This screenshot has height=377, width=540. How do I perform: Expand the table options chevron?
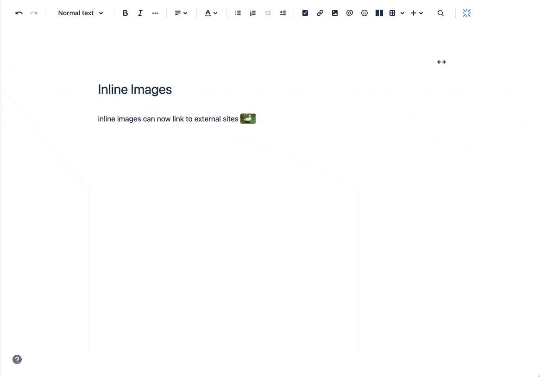(402, 13)
